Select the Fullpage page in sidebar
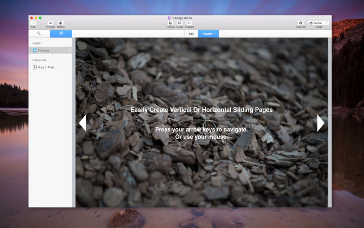 pyautogui.click(x=50, y=50)
